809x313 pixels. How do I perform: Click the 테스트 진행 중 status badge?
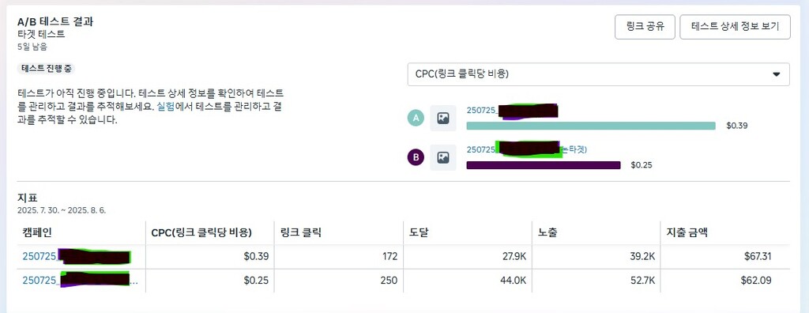point(47,69)
